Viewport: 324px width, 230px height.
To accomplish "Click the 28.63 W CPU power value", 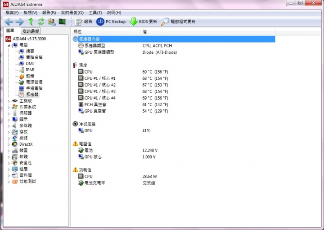I will pyautogui.click(x=149, y=177).
